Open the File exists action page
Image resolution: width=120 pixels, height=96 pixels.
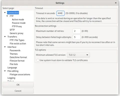coord(18,44)
